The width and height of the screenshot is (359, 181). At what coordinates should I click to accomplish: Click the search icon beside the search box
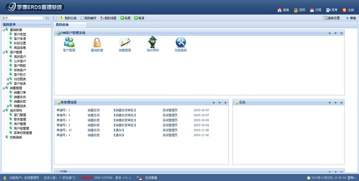point(47,18)
